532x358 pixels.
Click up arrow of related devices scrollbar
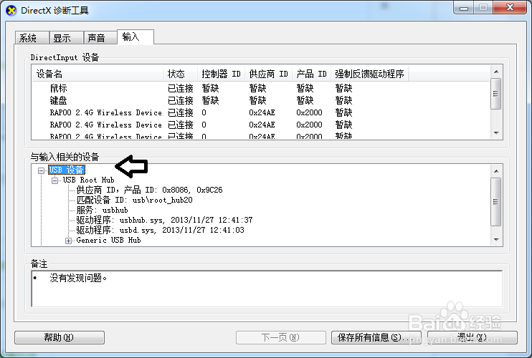point(496,171)
